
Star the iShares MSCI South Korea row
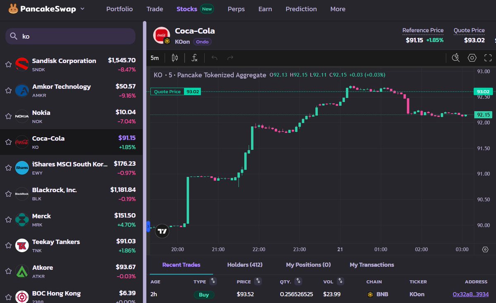tap(8, 168)
